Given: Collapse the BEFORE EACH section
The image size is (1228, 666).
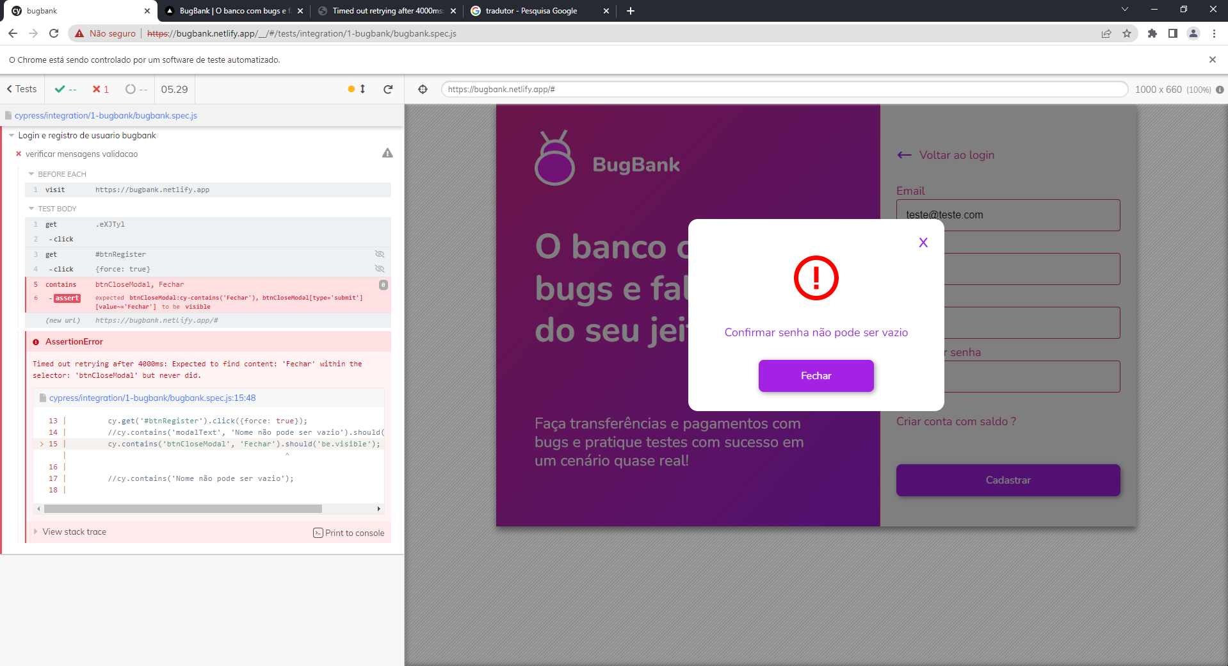Looking at the screenshot, I should click(57, 174).
